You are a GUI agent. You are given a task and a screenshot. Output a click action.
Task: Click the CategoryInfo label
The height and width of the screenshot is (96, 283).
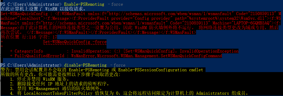pos(29,51)
